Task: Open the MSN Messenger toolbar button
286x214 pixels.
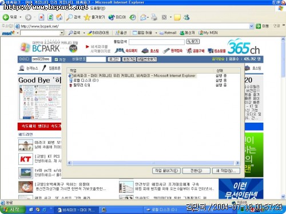Action: [187, 33]
